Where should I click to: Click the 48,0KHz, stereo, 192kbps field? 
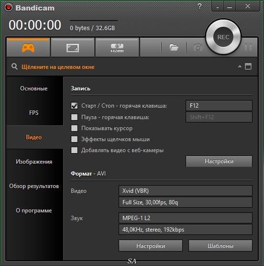coord(185,229)
